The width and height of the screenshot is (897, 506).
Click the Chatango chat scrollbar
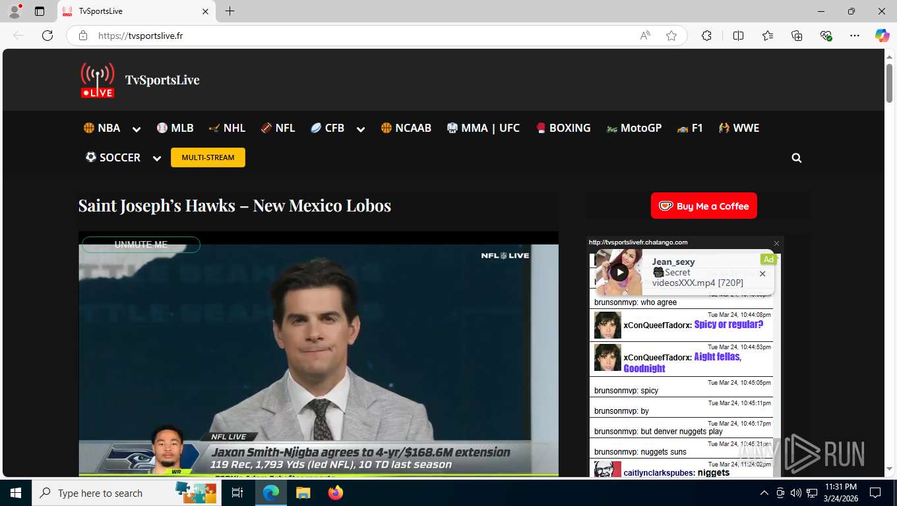[x=777, y=364]
